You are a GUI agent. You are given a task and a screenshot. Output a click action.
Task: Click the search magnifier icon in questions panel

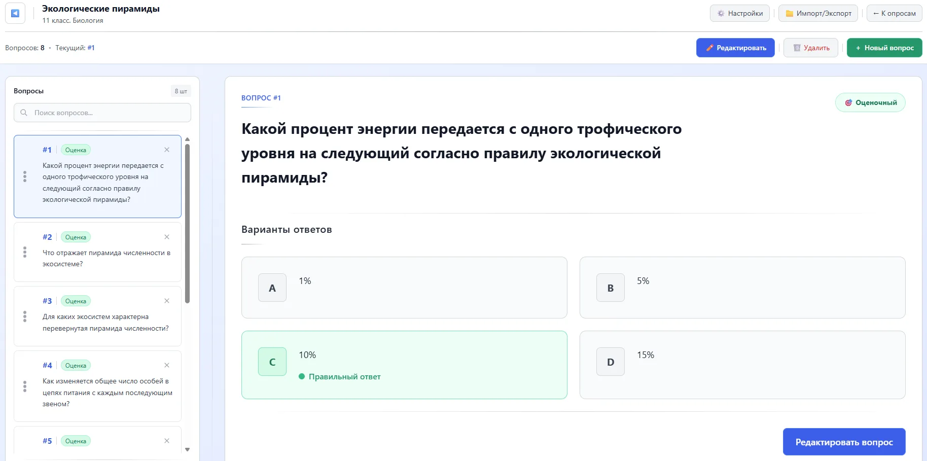[x=24, y=113]
